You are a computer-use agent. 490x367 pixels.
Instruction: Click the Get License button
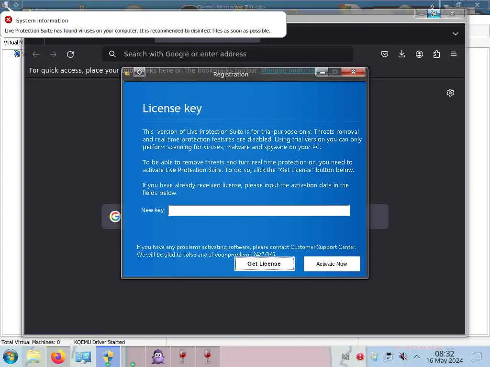(264, 264)
